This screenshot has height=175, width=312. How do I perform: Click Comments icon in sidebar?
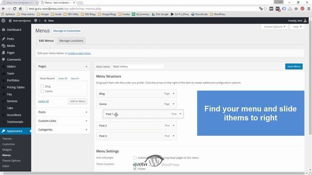point(3,59)
